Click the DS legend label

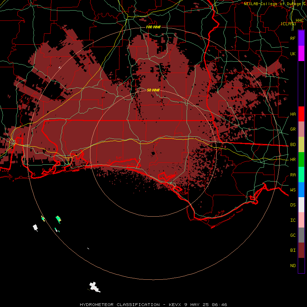(x=293, y=205)
